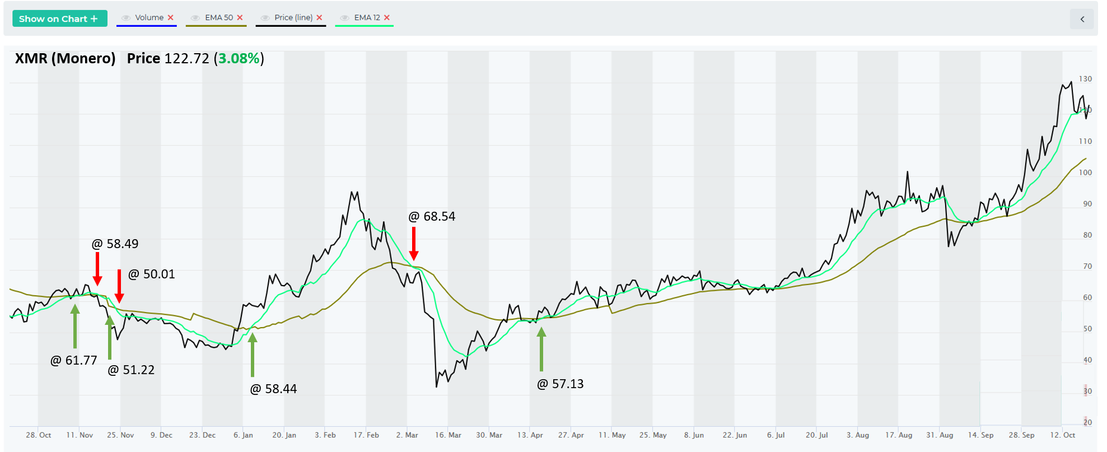Screen dimensions: 1107x452
Task: Click the 16. Mar date axis label
Action: [x=448, y=435]
